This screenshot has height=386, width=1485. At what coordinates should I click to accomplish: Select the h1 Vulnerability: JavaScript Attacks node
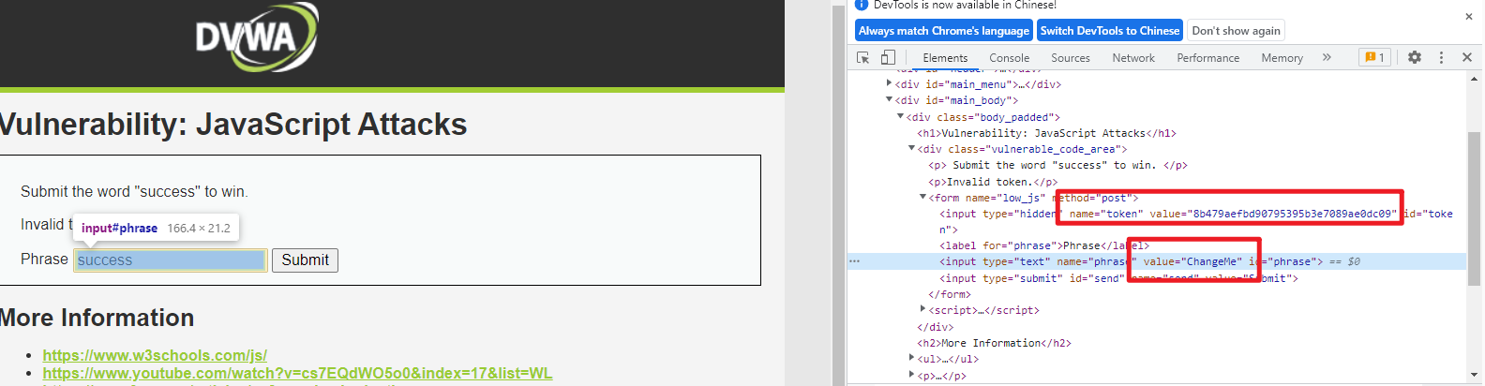(1046, 133)
